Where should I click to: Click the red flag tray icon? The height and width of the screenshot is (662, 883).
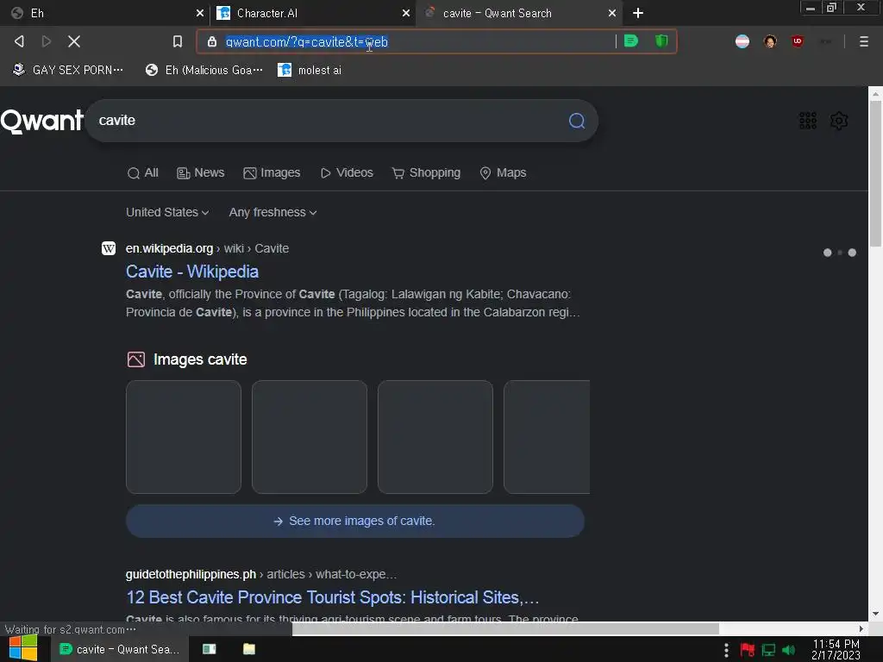[748, 650]
